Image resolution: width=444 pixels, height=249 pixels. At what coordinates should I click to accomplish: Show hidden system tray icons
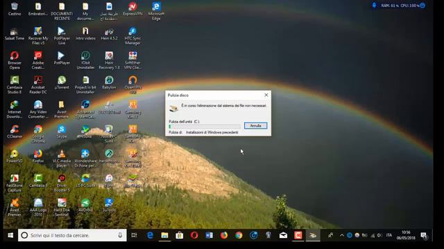pyautogui.click(x=342, y=235)
